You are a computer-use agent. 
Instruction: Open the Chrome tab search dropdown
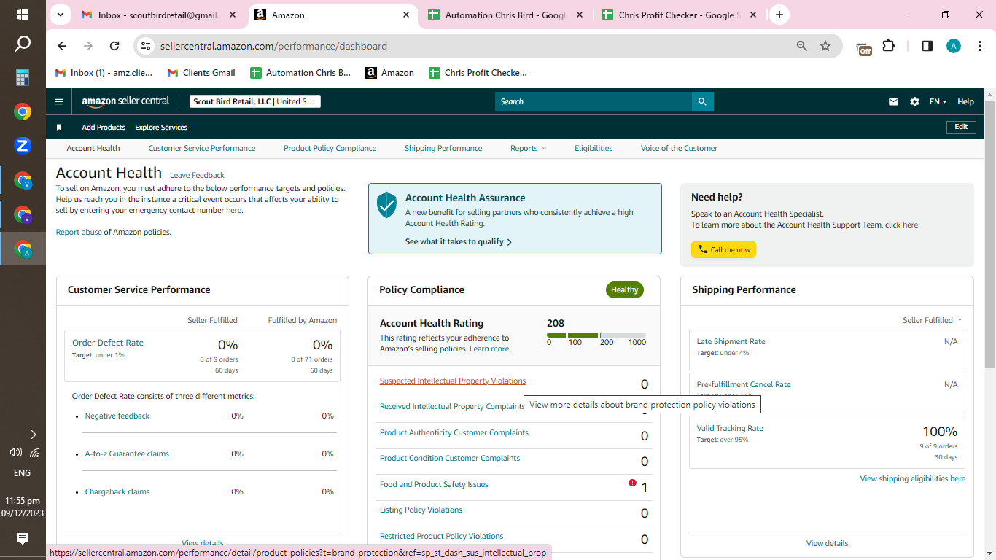60,15
